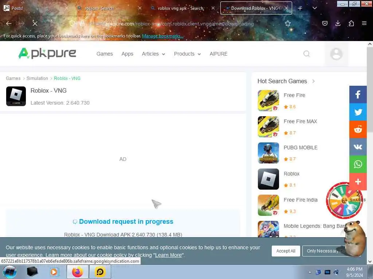Click the APKPure logo
Viewport: 373px width, 279px height.
coord(47,53)
